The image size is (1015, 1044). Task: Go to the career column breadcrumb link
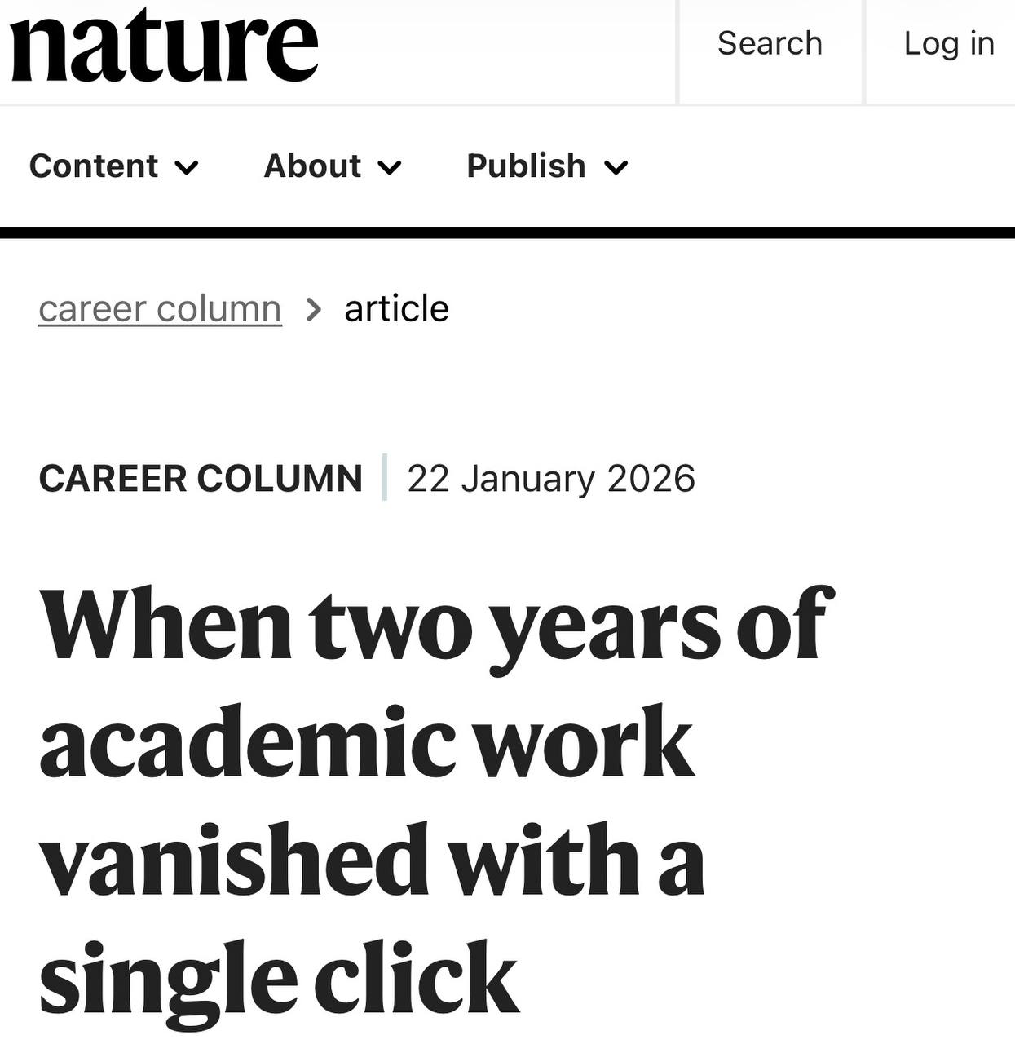pos(160,309)
